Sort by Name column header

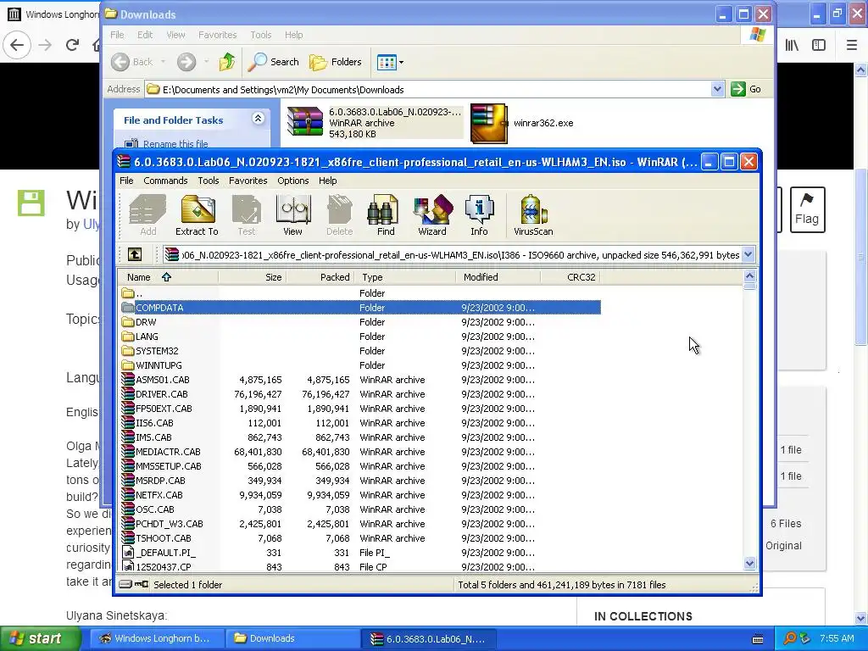pyautogui.click(x=168, y=277)
